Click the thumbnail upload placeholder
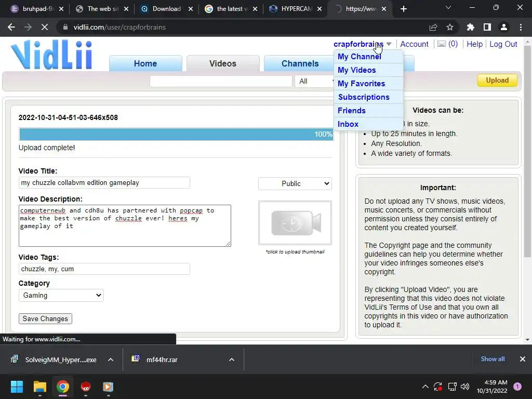Viewport: 532px width, 399px height. (x=295, y=222)
